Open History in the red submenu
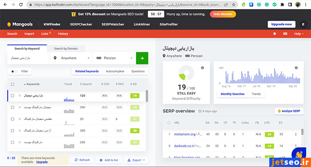This screenshot has height=167, width=311. 63,34
